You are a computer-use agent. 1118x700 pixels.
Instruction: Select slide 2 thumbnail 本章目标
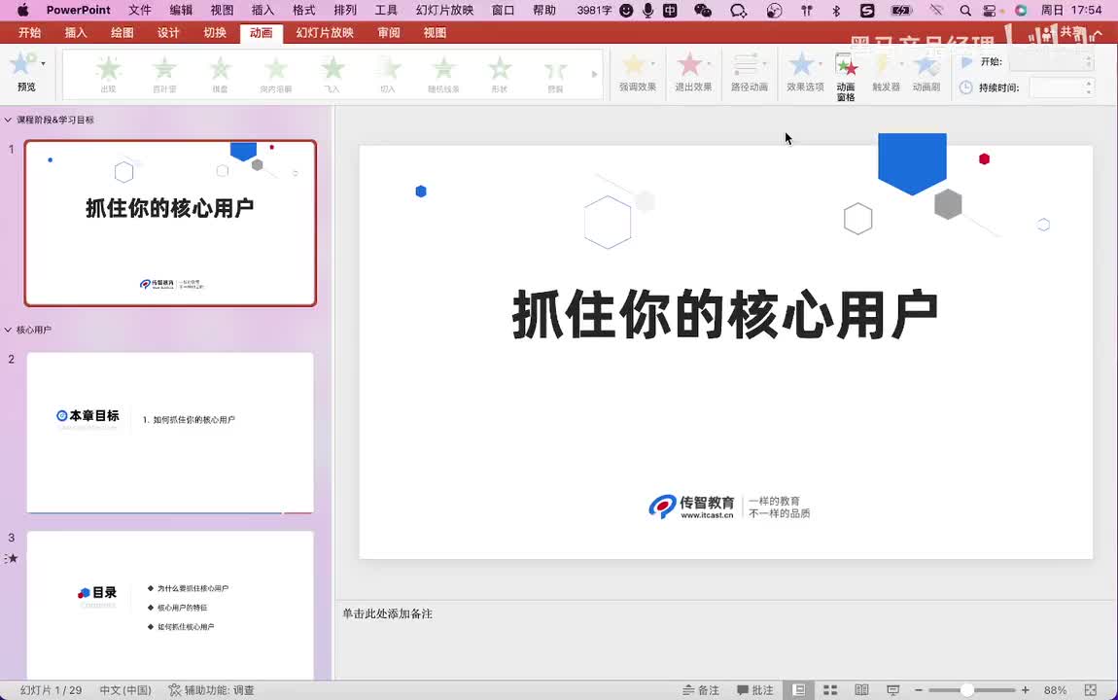(170, 433)
